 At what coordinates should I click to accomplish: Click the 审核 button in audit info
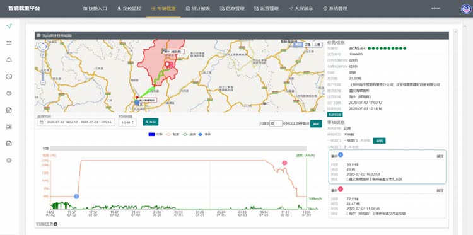point(379,140)
